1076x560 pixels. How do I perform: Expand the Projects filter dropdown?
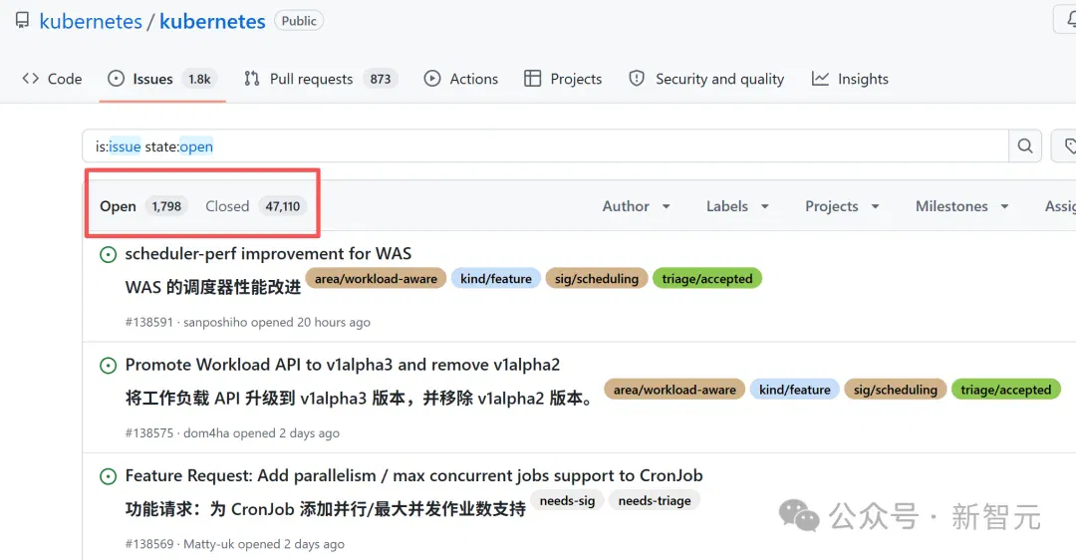tap(842, 206)
